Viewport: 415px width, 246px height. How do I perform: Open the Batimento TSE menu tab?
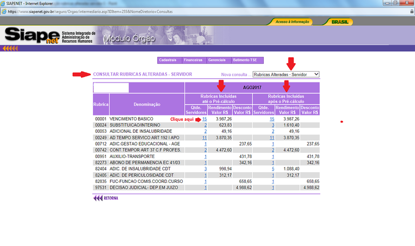244,60
